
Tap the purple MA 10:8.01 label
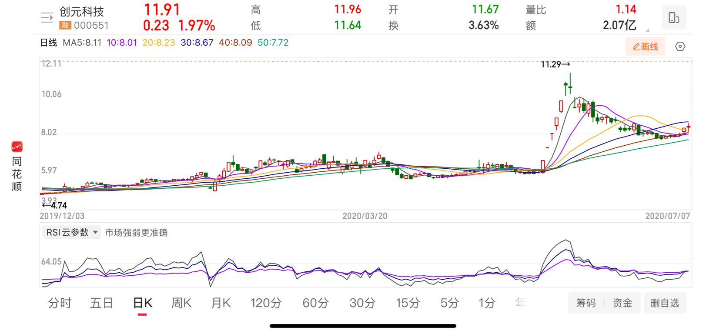(122, 43)
